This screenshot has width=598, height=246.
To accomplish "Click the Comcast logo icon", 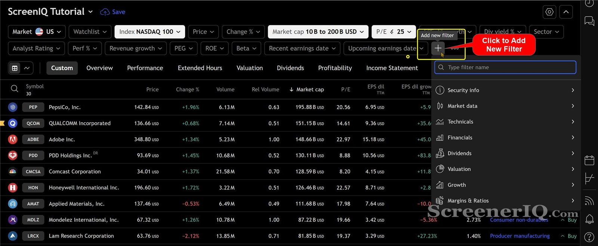I will [x=13, y=172].
